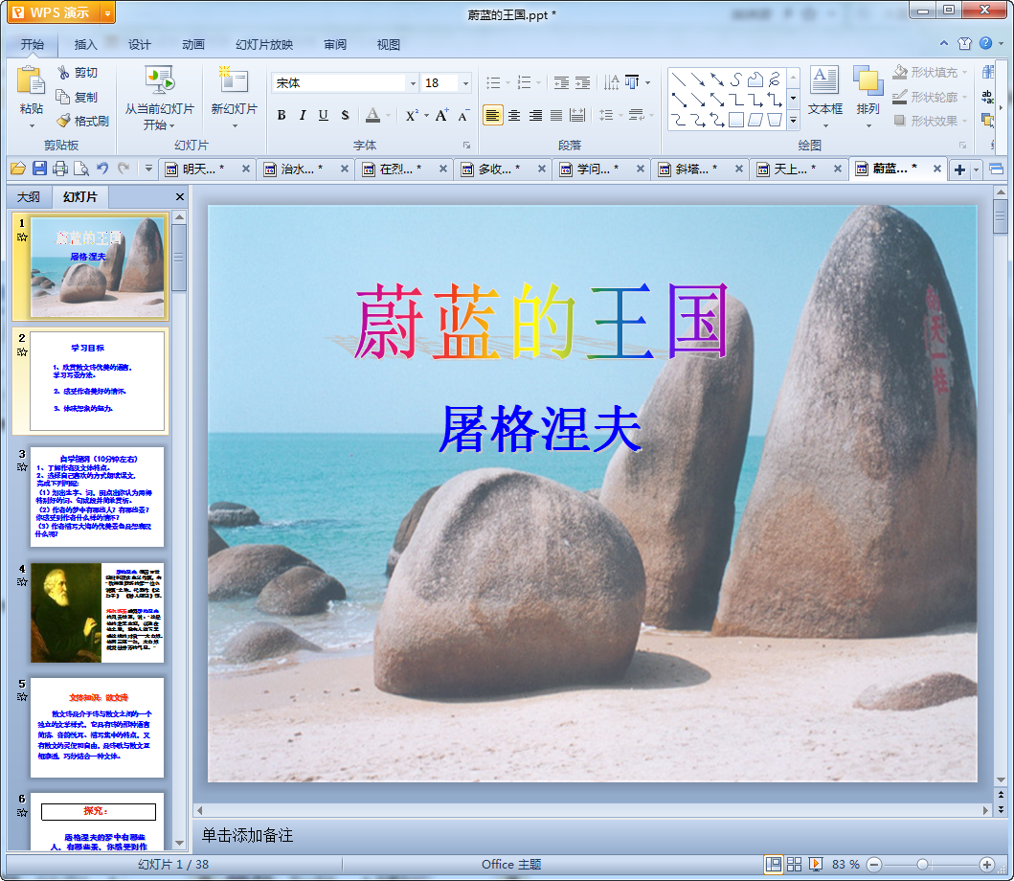Decrease font size with the A- icon
Screen dimensions: 1014x881
(463, 116)
